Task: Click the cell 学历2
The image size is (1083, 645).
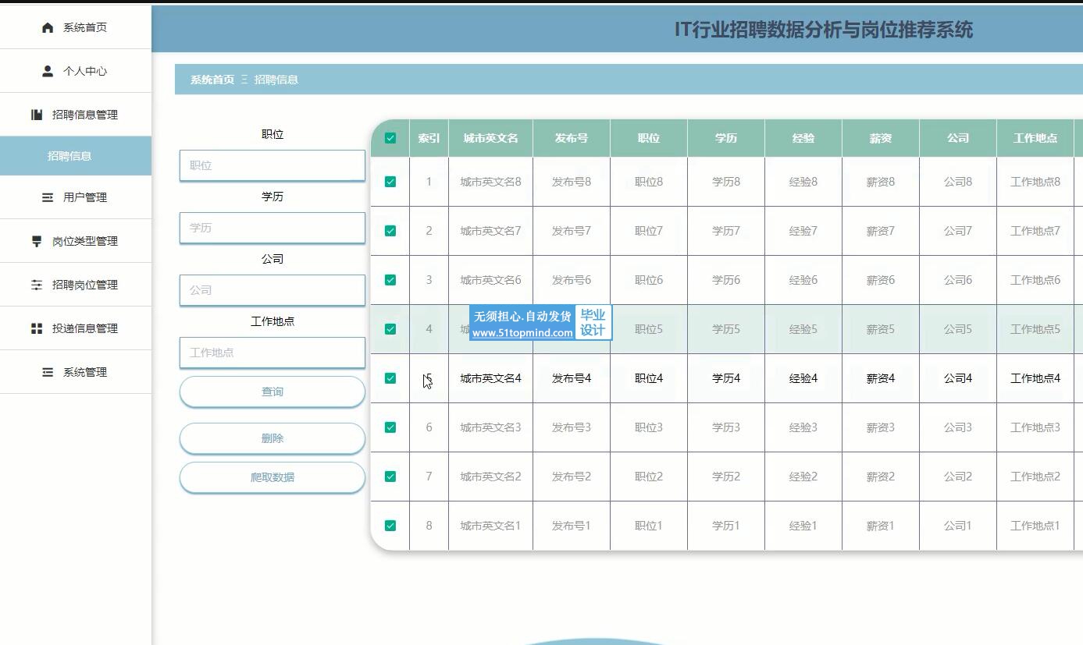Action: [726, 477]
